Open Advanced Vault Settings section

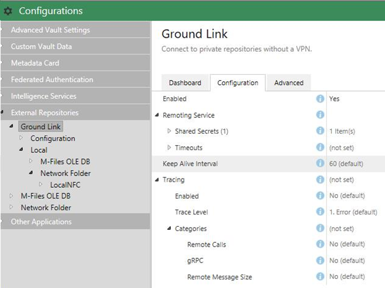click(x=75, y=30)
